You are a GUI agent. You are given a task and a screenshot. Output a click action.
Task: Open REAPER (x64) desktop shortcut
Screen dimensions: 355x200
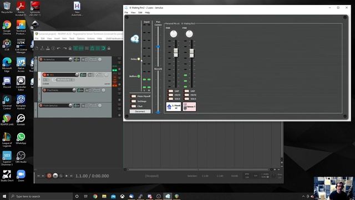[7, 120]
